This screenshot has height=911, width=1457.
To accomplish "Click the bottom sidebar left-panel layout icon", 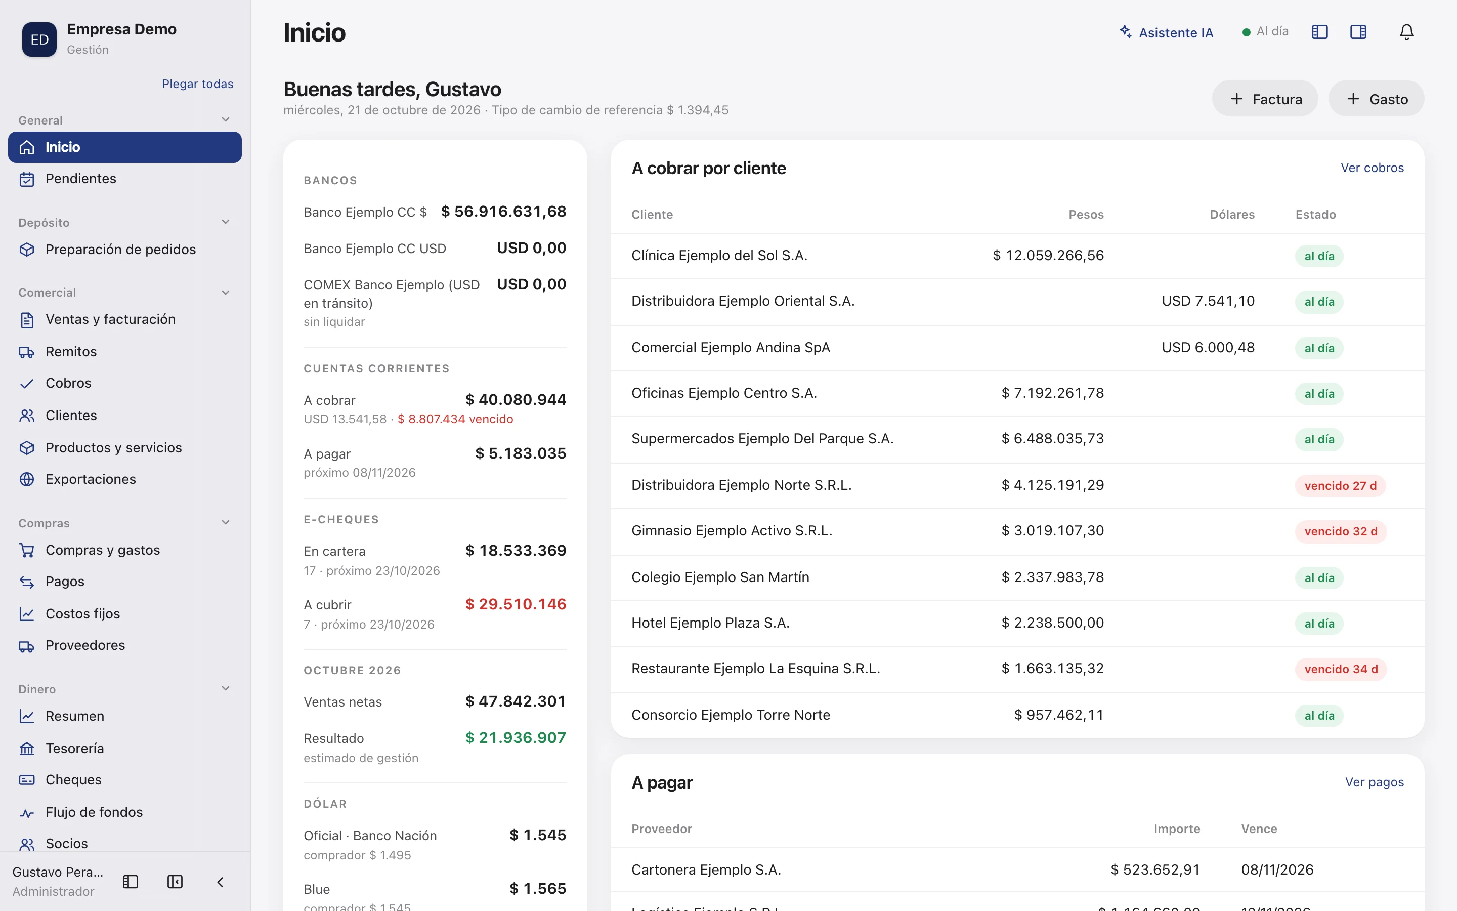I will click(x=130, y=882).
